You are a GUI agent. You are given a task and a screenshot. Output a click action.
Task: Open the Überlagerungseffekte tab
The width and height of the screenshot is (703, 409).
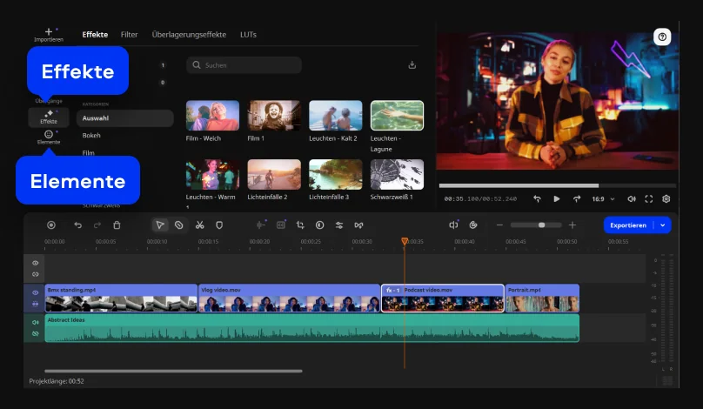[189, 35]
